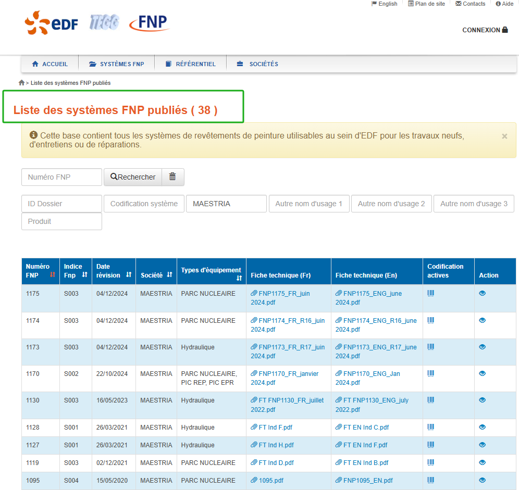
Task: Open FT EN Ind B.pdf for FNP 1119
Action: [362, 462]
